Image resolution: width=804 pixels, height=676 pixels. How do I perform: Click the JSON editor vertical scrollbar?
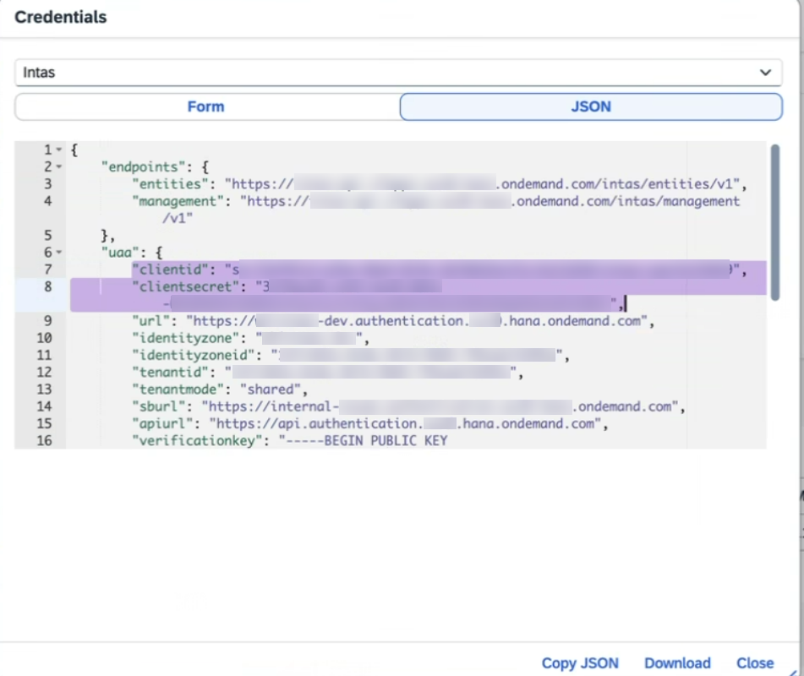coord(774,220)
